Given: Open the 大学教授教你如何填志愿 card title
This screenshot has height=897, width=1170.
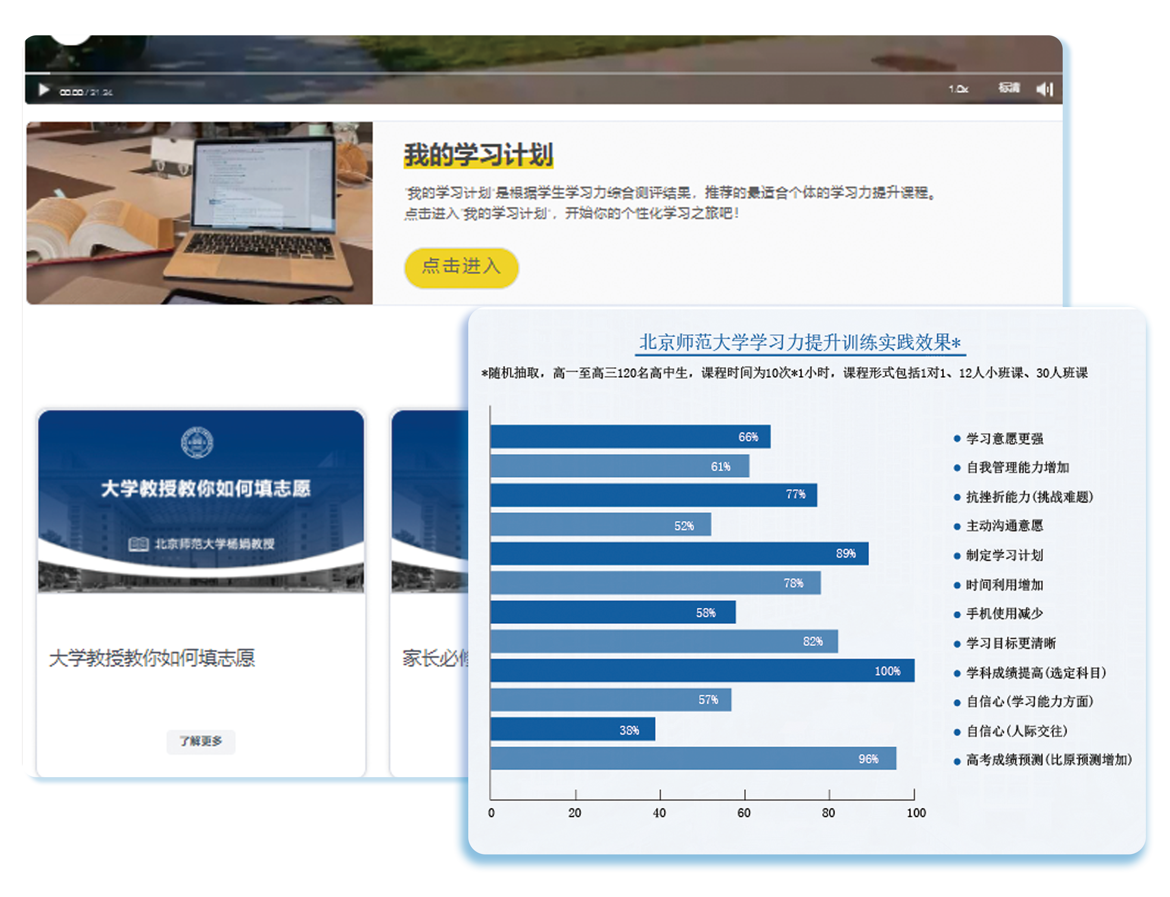Looking at the screenshot, I should click(152, 658).
